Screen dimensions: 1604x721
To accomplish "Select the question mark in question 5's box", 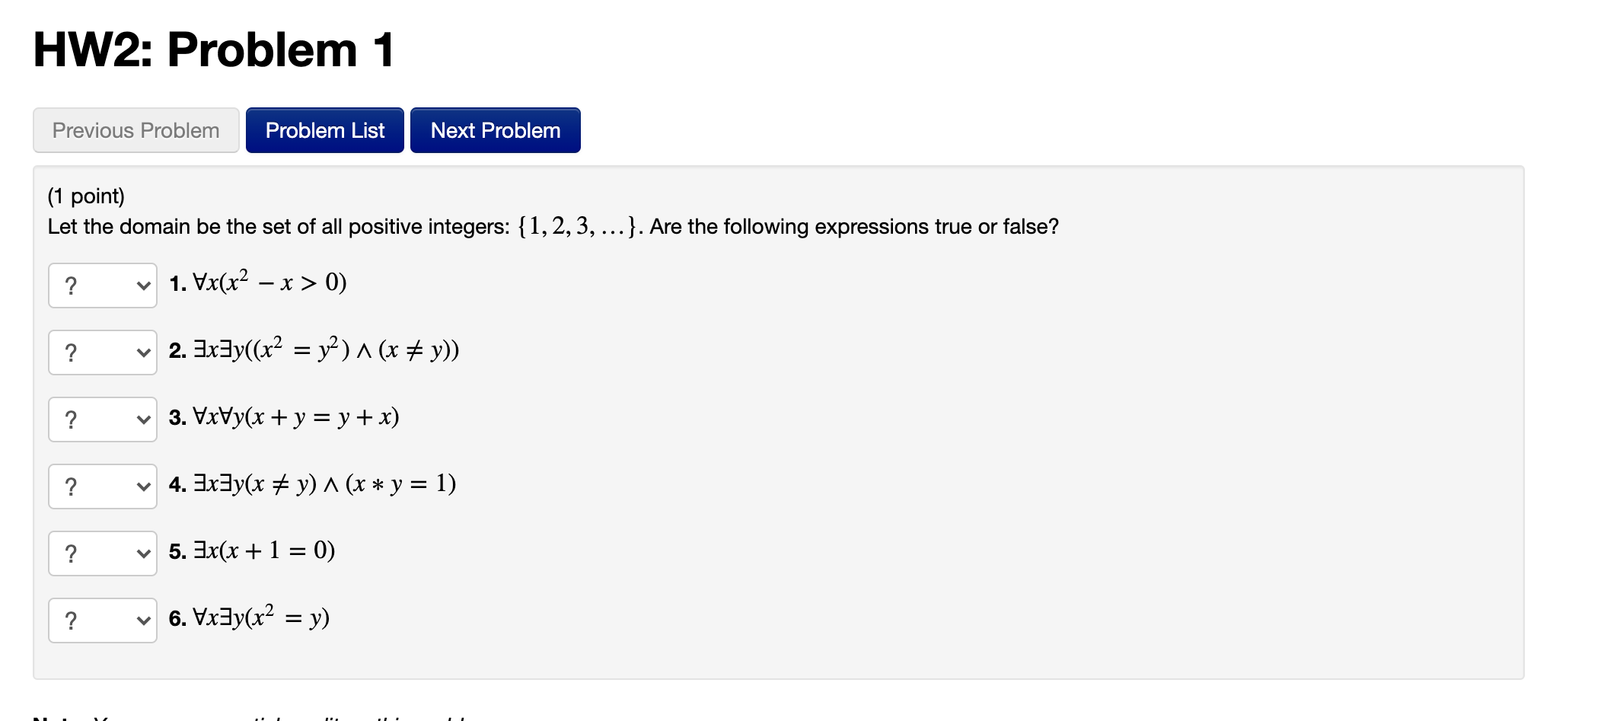I will point(71,553).
